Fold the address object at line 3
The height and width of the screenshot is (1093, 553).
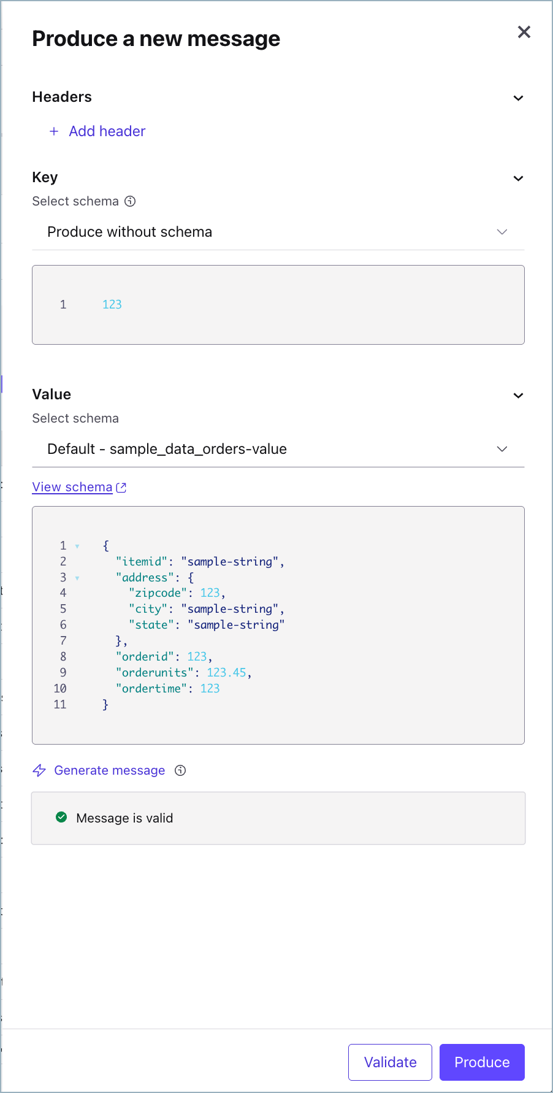click(x=77, y=578)
